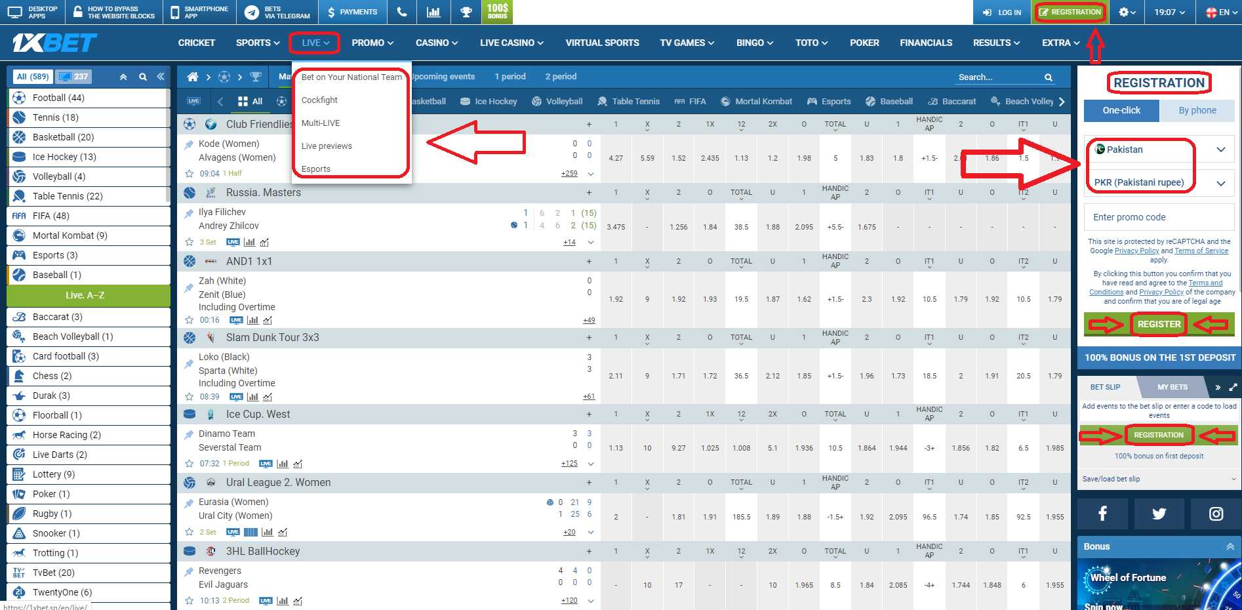Image resolution: width=1242 pixels, height=610 pixels.
Task: Open Facebook social link
Action: pos(1102,514)
